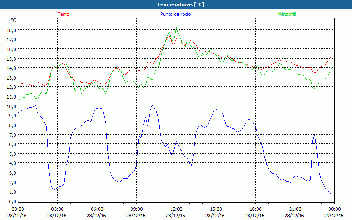The image size is (352, 220).
Task: Click the 5,0 y-axis value
Action: 13,154
